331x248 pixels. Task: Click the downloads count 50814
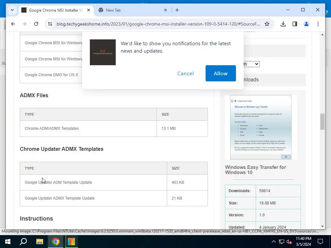click(264, 191)
